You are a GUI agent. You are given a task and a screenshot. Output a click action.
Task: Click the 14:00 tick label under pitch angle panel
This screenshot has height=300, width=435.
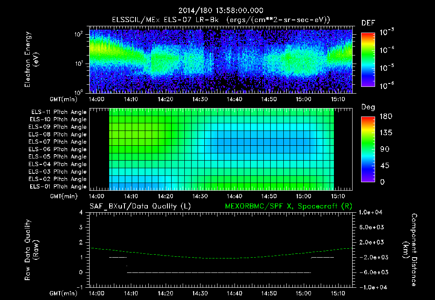pos(96,196)
